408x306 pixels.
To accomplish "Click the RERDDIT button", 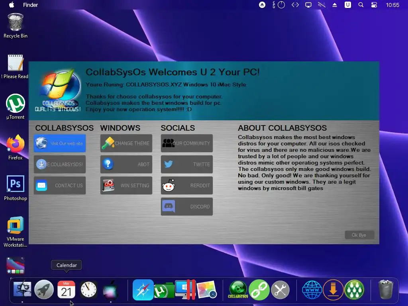I will coord(187,185).
